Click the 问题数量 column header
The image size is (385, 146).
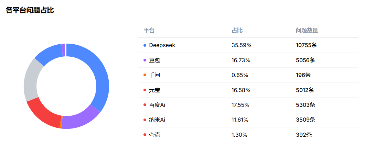coord(307,30)
